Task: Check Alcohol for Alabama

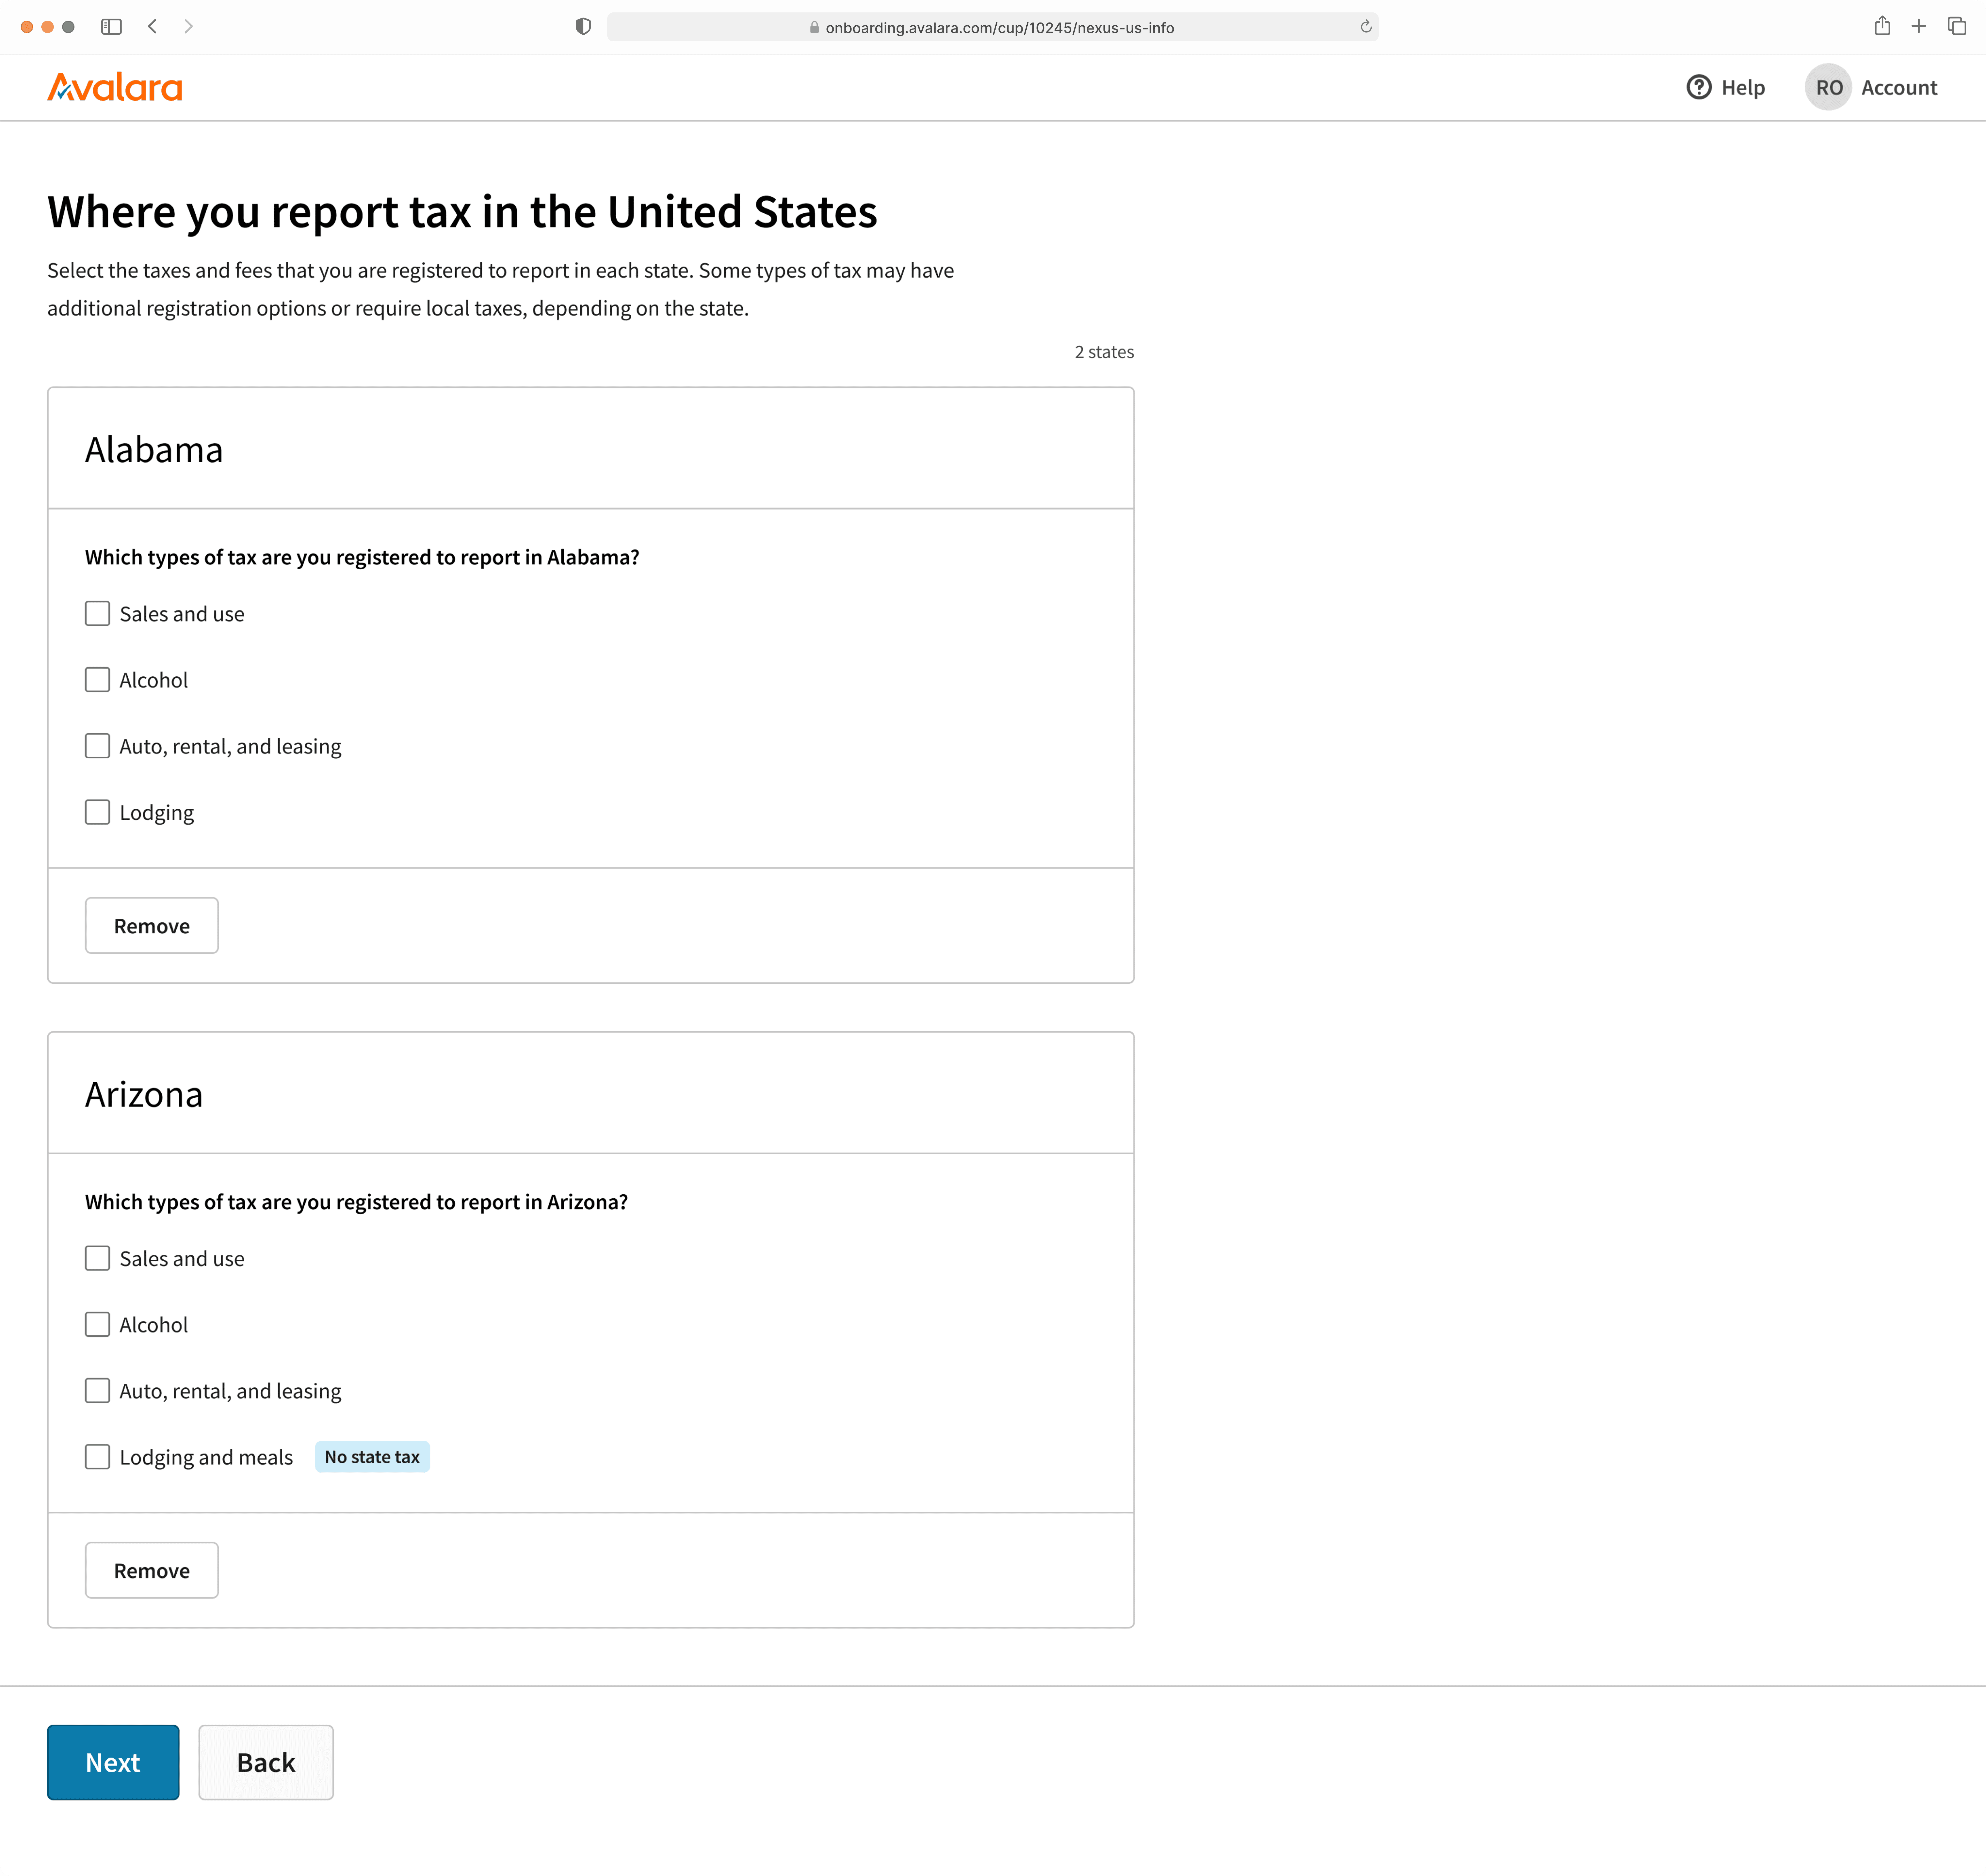Action: 97,680
